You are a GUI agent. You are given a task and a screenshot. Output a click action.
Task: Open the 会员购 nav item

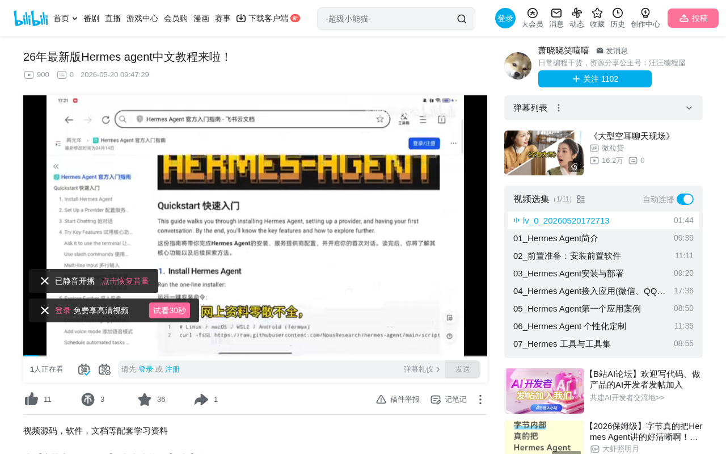tap(176, 18)
